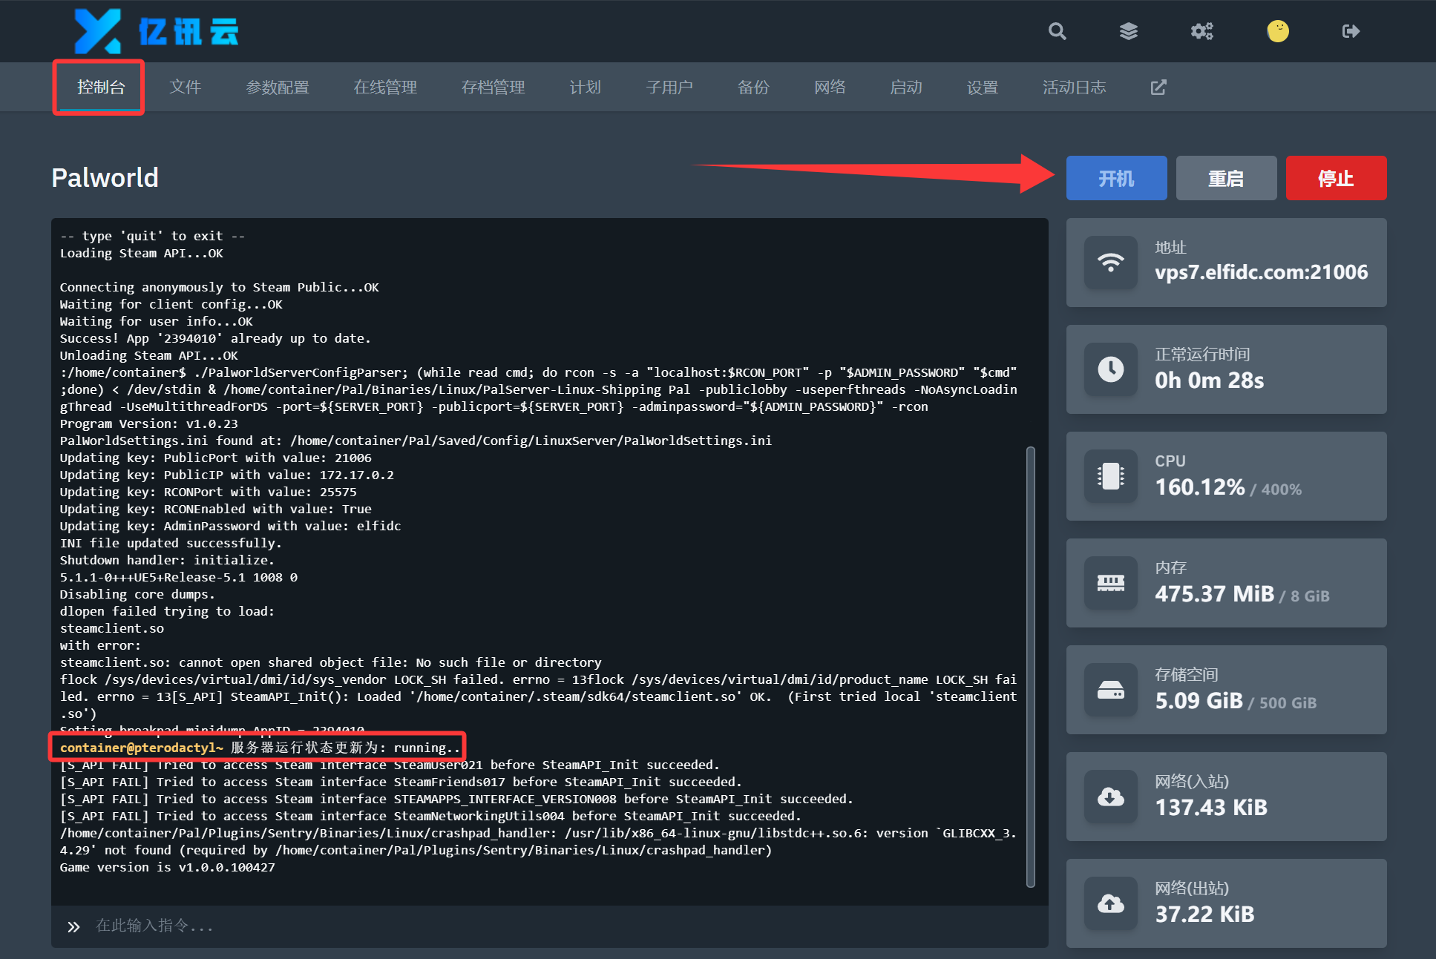This screenshot has height=959, width=1436.
Task: Open the 参数配置 tab
Action: click(278, 88)
